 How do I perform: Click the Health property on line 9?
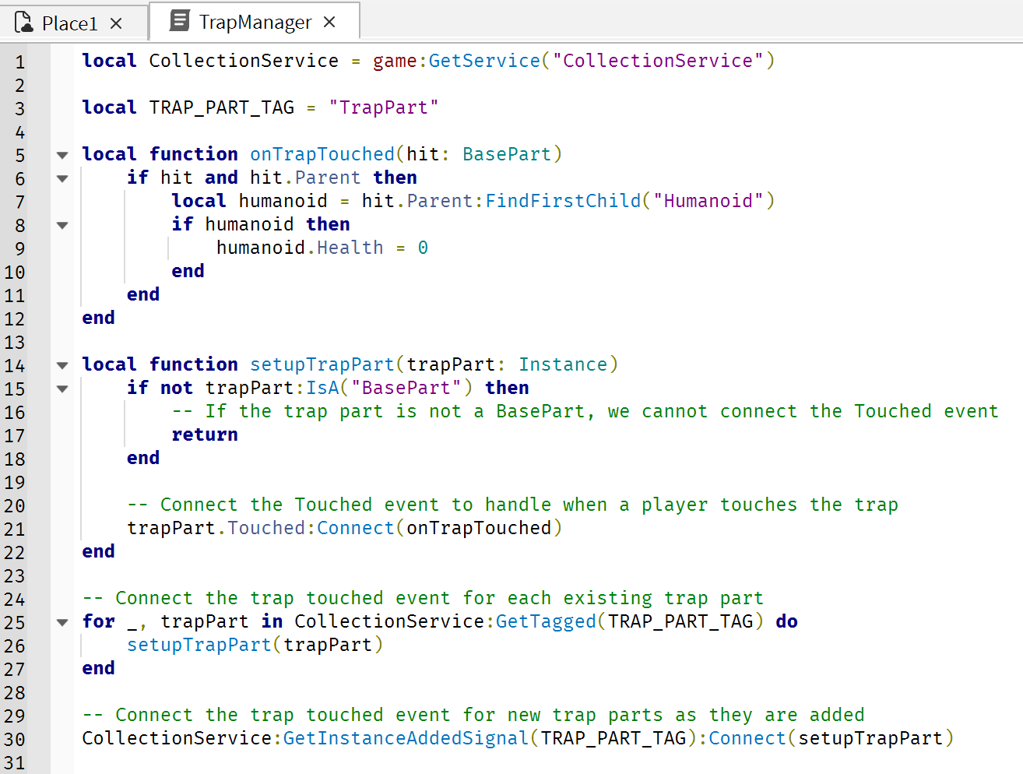[x=350, y=248]
